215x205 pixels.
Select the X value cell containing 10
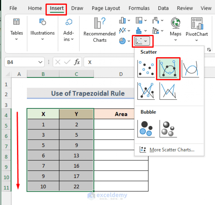click(x=43, y=186)
